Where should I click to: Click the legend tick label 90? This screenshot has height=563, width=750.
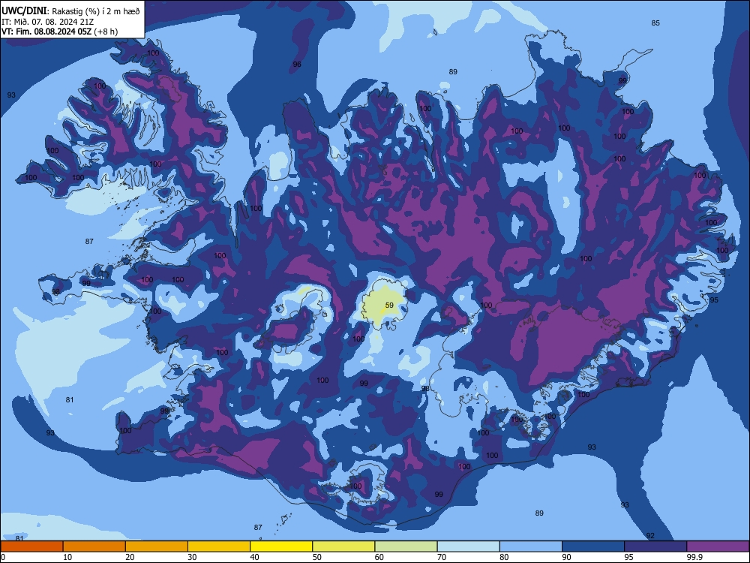click(x=567, y=557)
